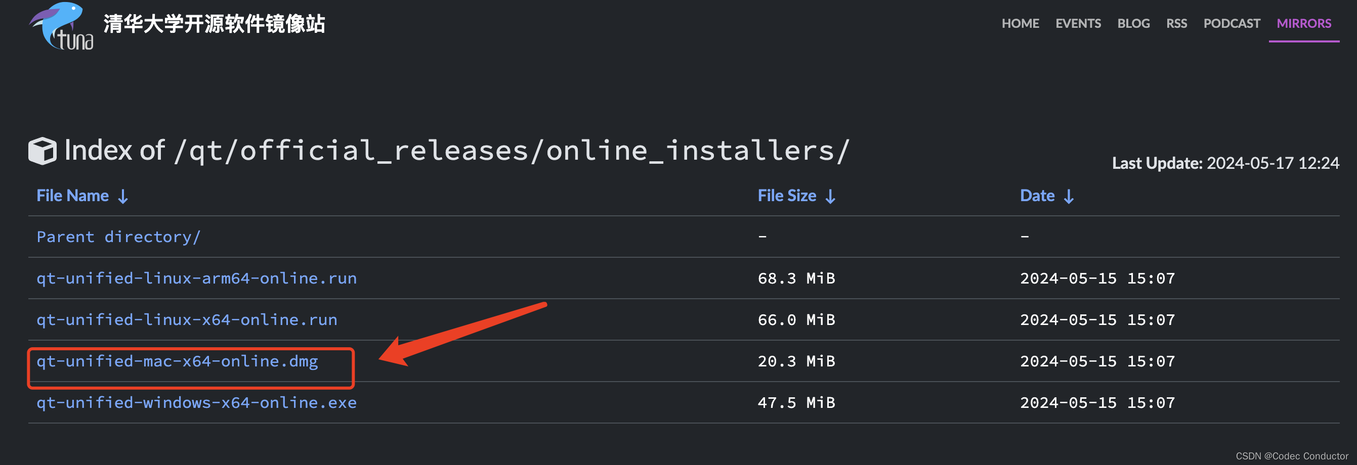Navigate to the Parent directory
The image size is (1357, 465).
click(x=118, y=237)
